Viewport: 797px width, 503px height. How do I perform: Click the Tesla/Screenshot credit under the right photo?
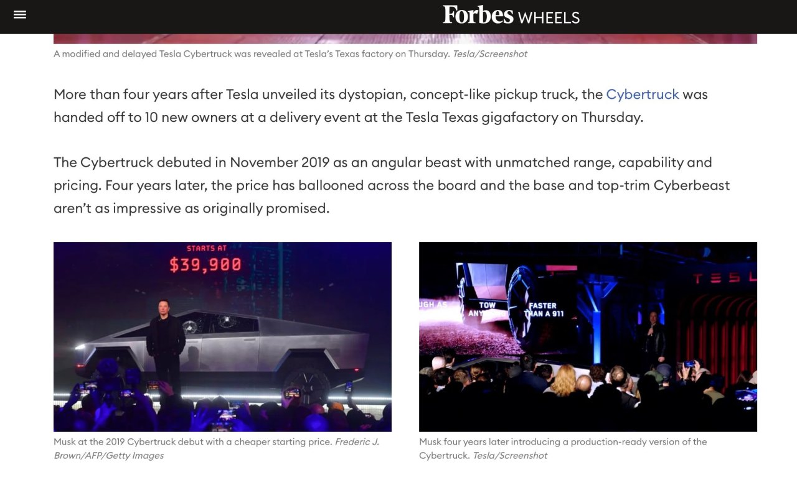point(509,456)
